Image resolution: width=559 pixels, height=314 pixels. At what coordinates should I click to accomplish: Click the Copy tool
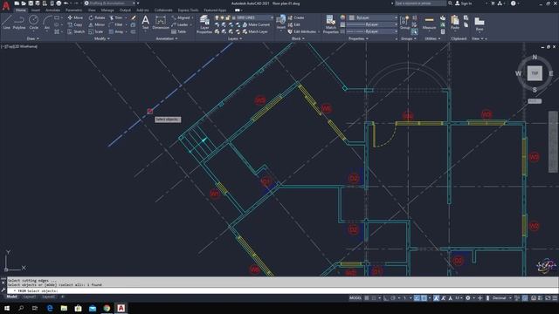(75, 24)
